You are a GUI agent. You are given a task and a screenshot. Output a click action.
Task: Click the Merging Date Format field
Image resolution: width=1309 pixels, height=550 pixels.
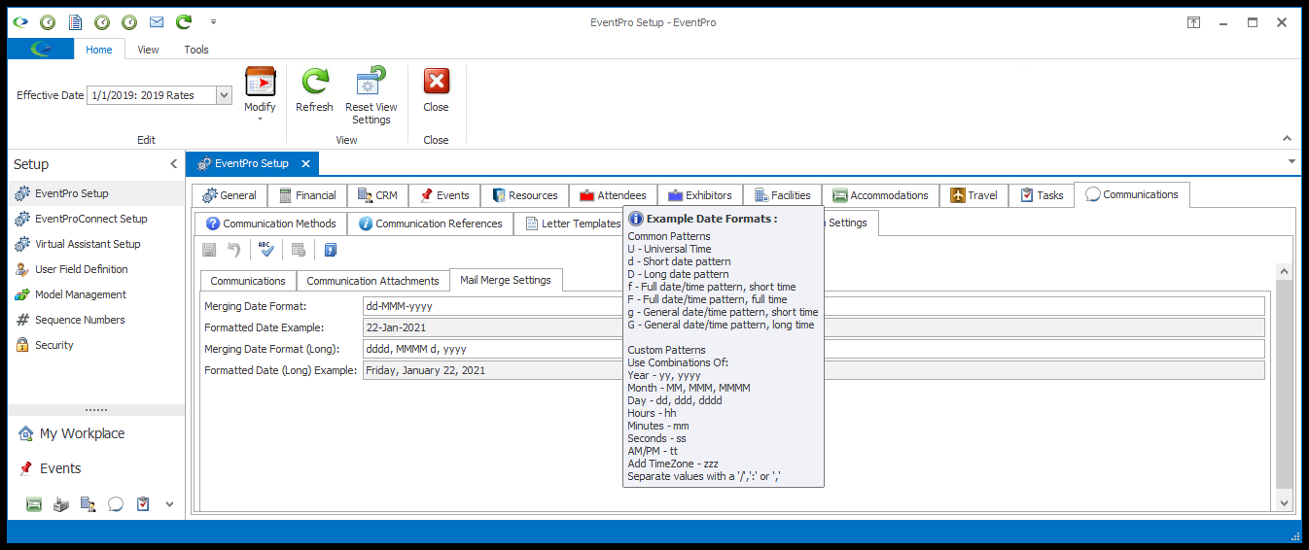pyautogui.click(x=813, y=306)
